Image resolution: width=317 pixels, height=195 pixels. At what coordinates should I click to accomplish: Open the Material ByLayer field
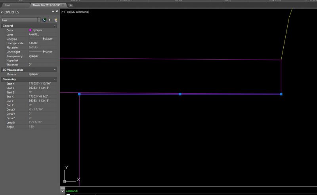pos(43,74)
